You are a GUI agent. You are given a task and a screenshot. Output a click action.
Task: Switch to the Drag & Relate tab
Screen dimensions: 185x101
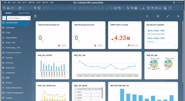(24, 13)
